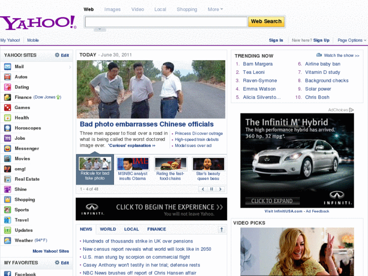Click the Video Picks preview image
Viewport: 368px width, 276px height.
pos(297,252)
